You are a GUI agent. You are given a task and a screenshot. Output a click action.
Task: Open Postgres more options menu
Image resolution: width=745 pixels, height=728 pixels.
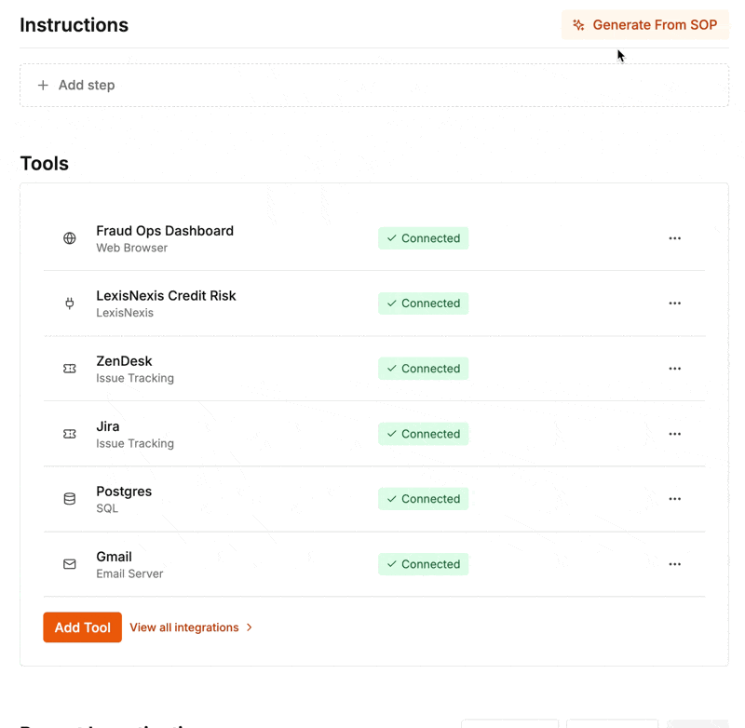point(675,499)
